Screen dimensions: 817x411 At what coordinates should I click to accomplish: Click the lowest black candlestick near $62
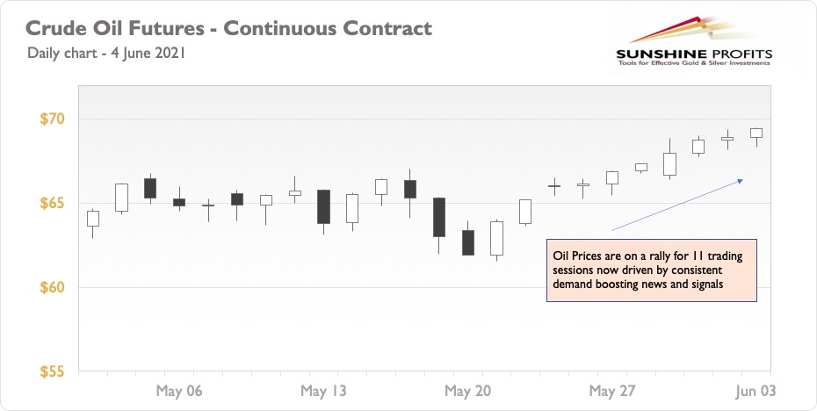tap(468, 242)
